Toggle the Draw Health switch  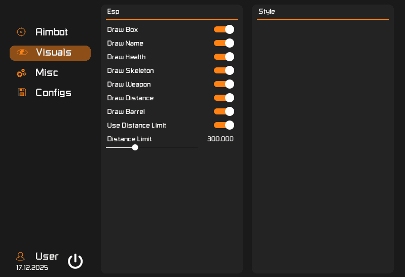click(x=224, y=57)
